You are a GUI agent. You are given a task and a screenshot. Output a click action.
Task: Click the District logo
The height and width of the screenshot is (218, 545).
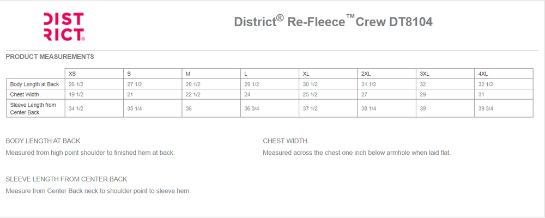click(64, 27)
